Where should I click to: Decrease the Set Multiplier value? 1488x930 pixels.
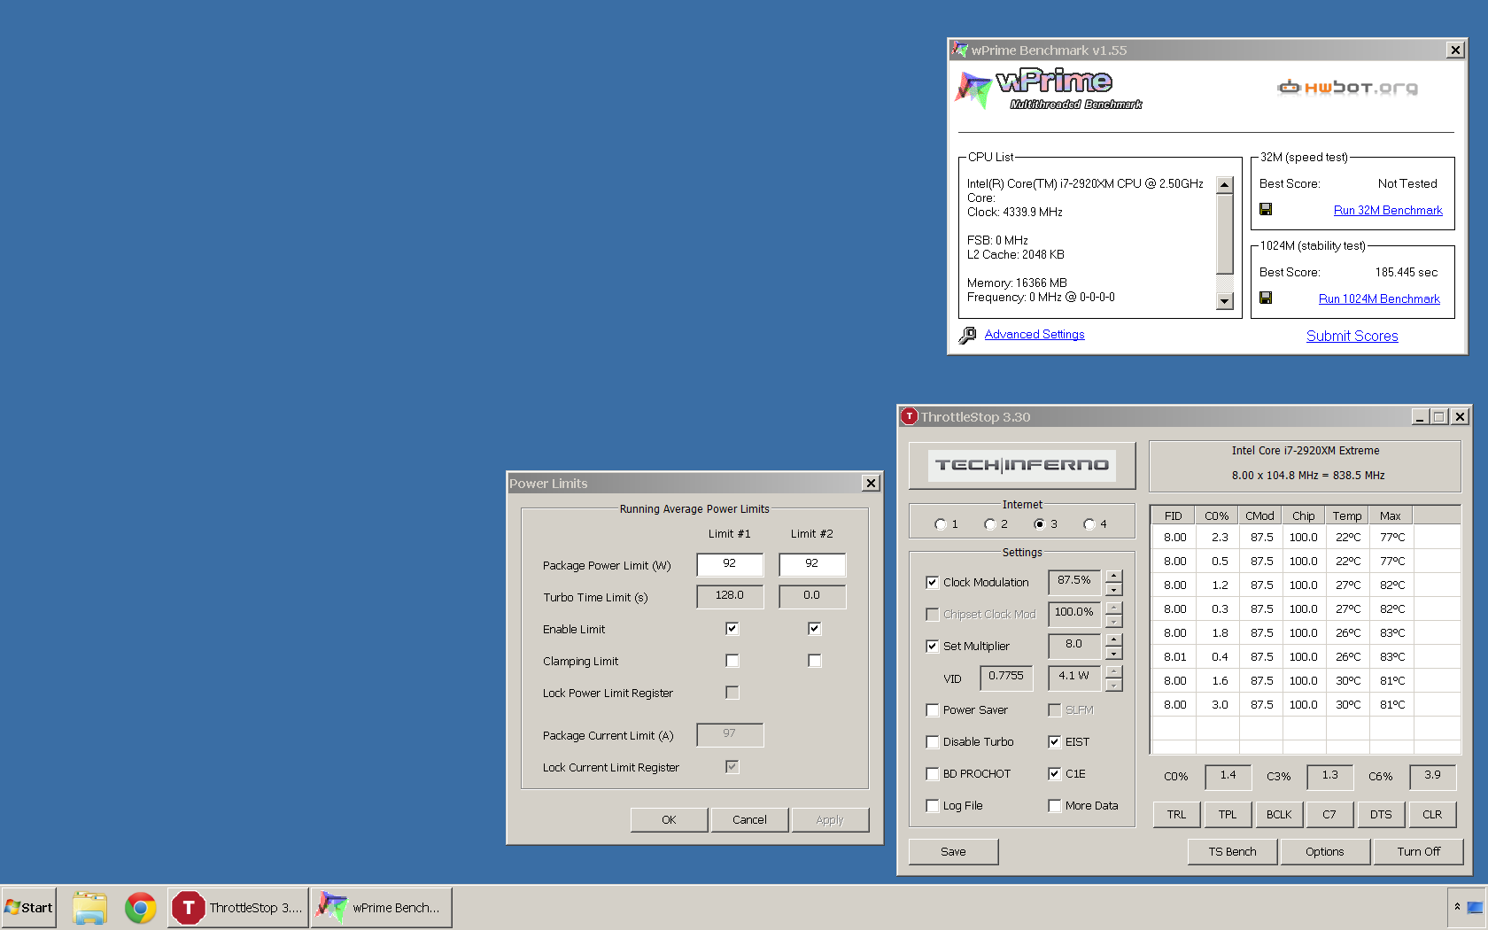point(1114,654)
